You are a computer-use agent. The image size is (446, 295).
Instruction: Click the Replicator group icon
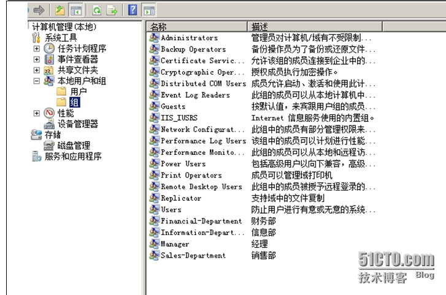coord(154,198)
